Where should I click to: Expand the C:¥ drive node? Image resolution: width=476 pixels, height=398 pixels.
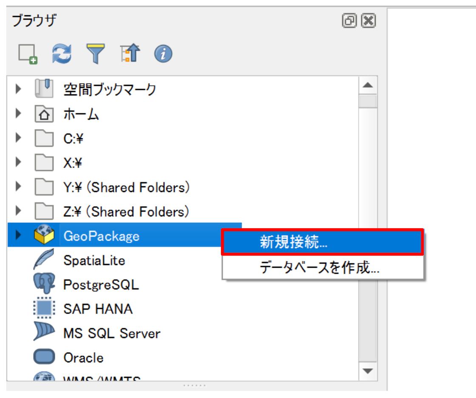[18, 137]
